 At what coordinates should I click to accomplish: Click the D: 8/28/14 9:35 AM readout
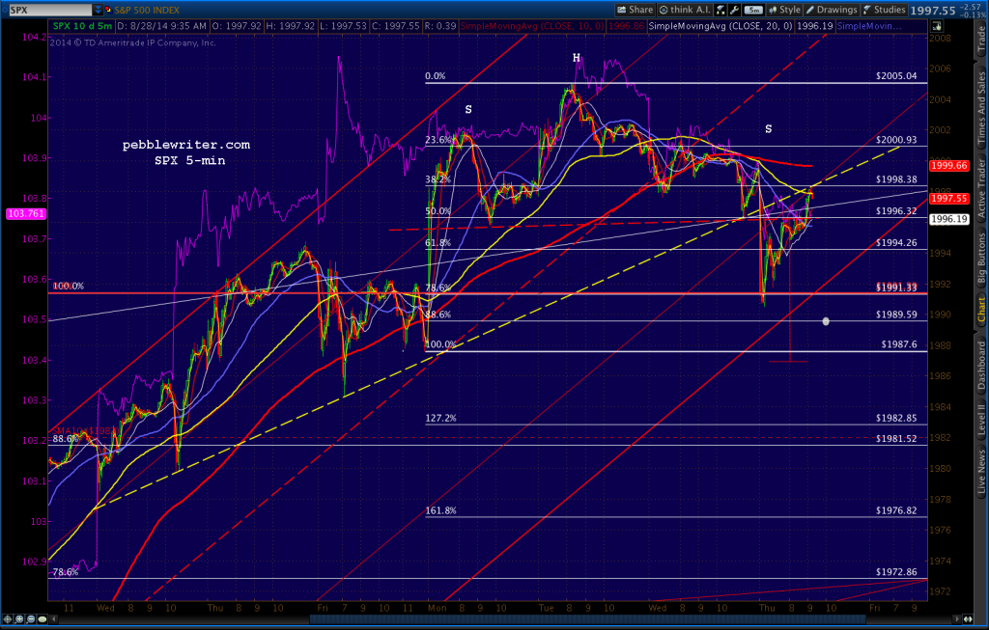[x=162, y=26]
